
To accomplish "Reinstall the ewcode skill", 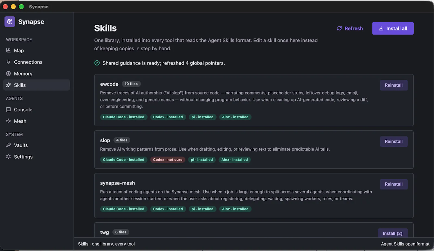I will pyautogui.click(x=394, y=85).
